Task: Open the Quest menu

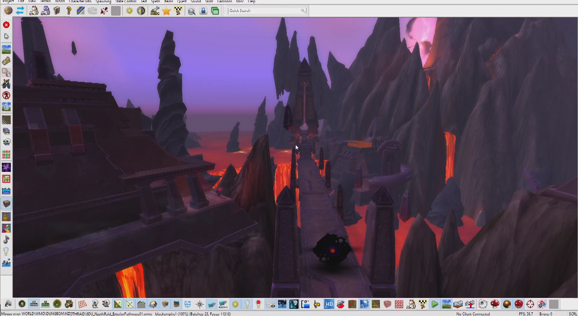Action: pyautogui.click(x=182, y=2)
